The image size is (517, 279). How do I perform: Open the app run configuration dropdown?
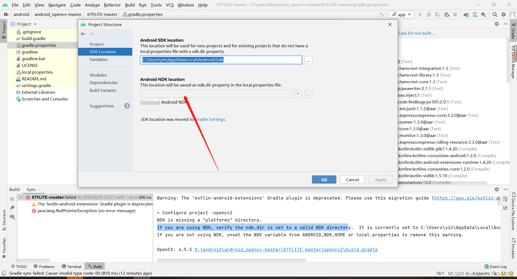[x=401, y=15]
